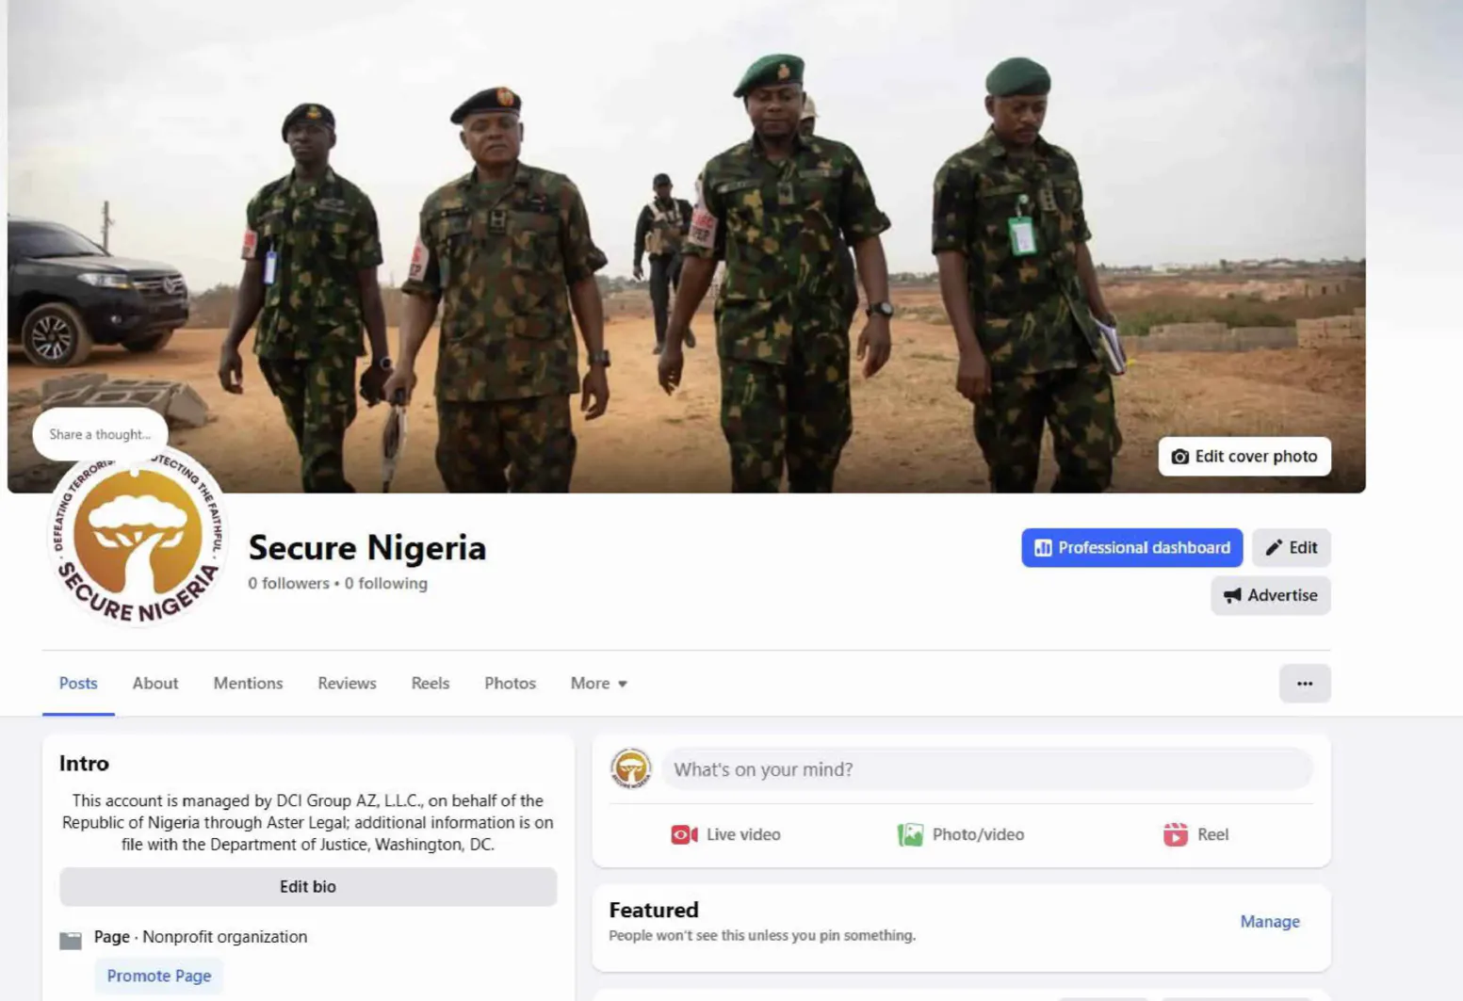Click the three-dots more options button
This screenshot has width=1463, height=1001.
1304,684
